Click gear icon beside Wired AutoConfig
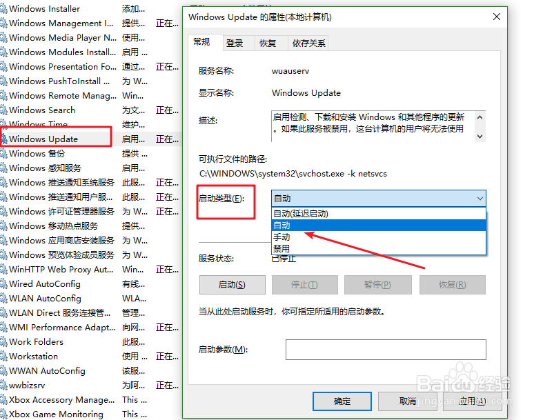Screen dimensions: 543x420 pos(4,284)
